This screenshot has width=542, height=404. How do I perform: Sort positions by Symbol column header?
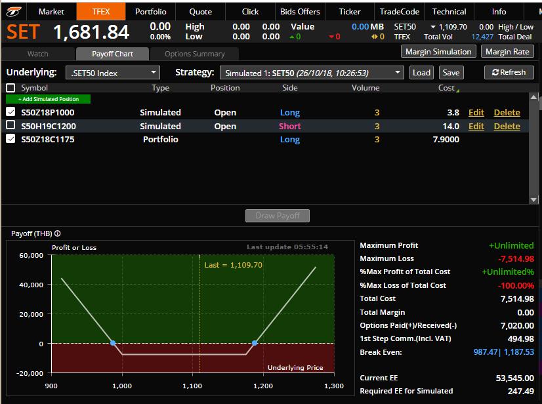[34, 88]
